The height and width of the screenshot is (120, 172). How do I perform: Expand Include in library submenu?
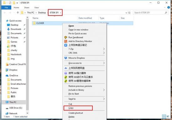coord(104,90)
